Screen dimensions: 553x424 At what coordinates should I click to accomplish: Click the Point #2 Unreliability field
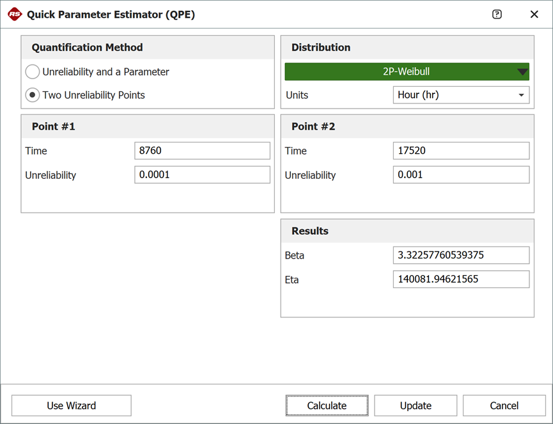click(x=460, y=175)
